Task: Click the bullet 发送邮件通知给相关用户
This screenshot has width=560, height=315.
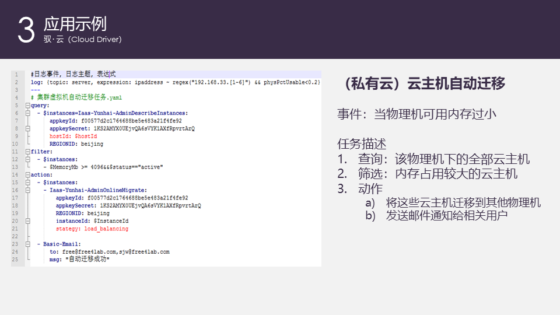Action: pos(446,215)
